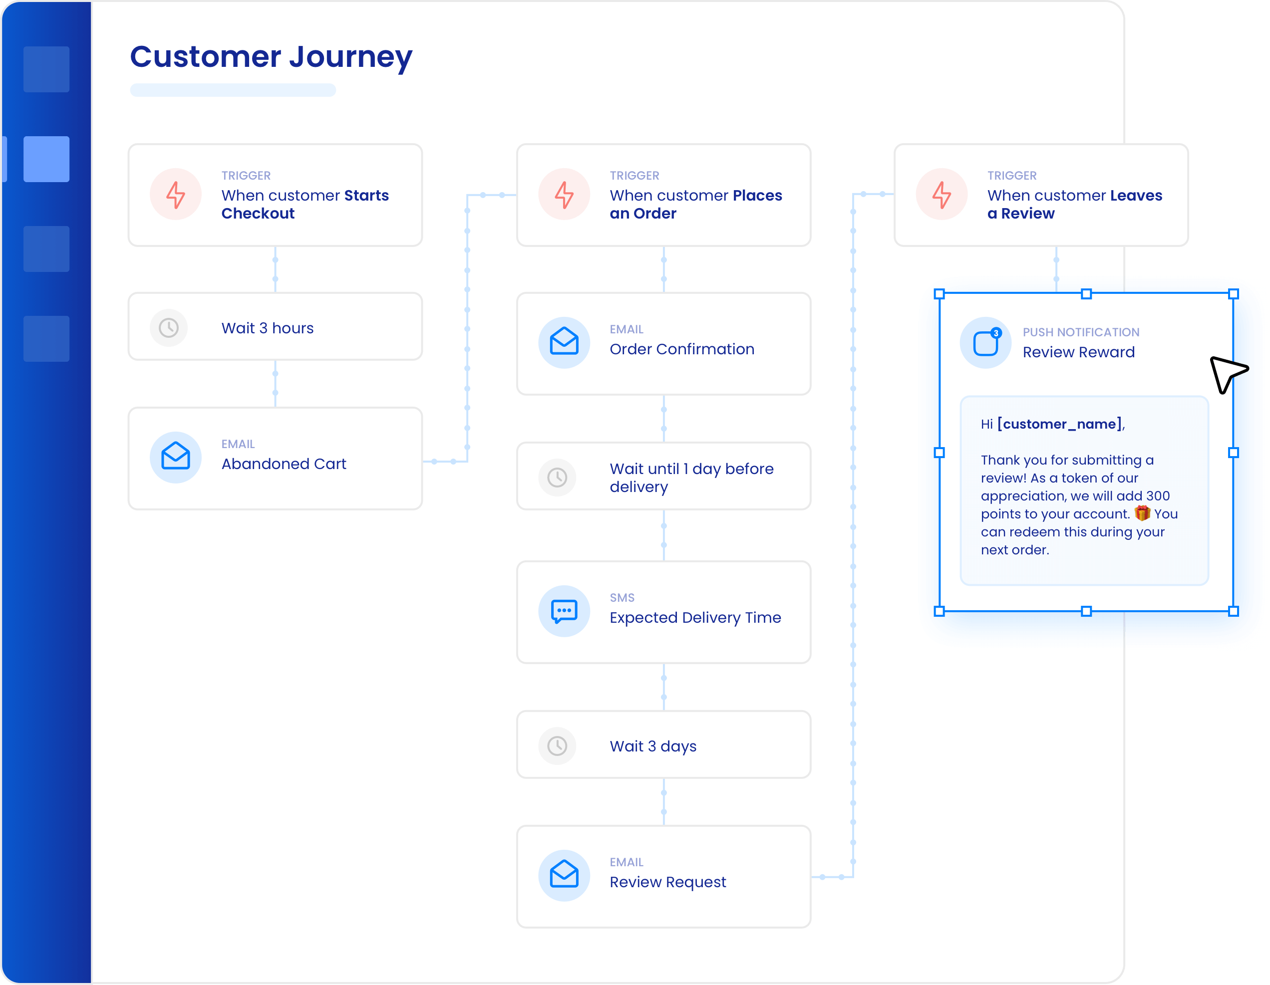Viewport: 1270px width, 985px height.
Task: Open the Abandoned Cart email step
Action: [275, 459]
